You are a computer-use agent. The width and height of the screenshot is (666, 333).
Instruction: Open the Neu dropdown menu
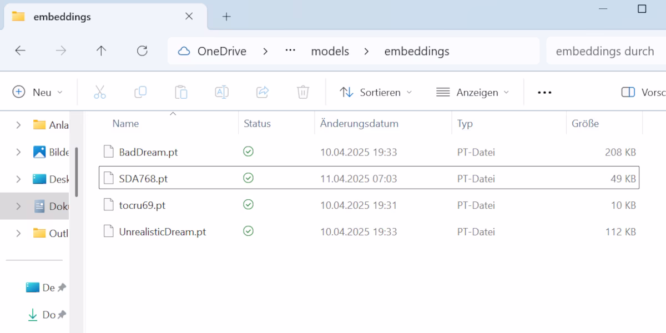point(38,92)
